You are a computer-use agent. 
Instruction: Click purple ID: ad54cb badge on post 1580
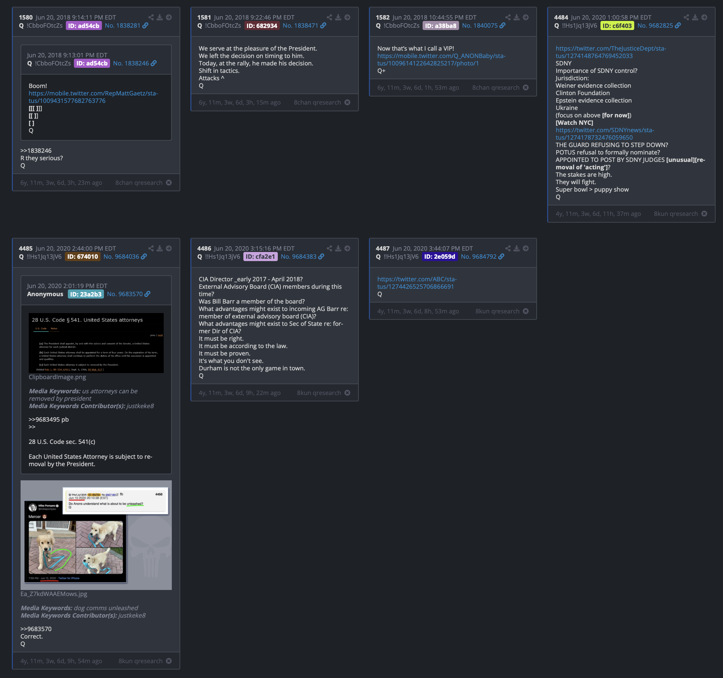pos(84,26)
